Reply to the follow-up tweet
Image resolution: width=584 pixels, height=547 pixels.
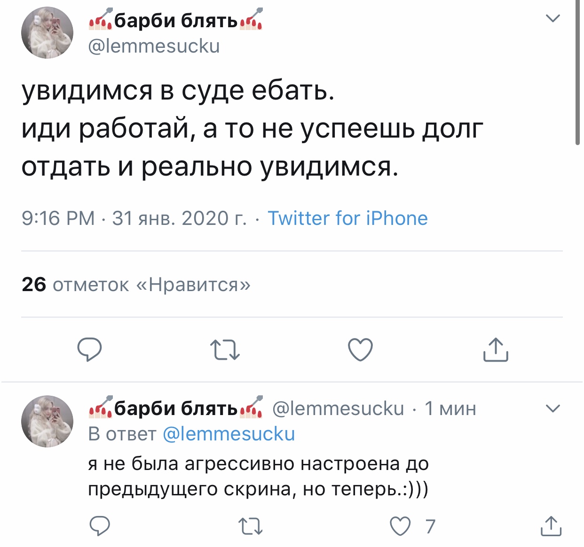point(100,526)
